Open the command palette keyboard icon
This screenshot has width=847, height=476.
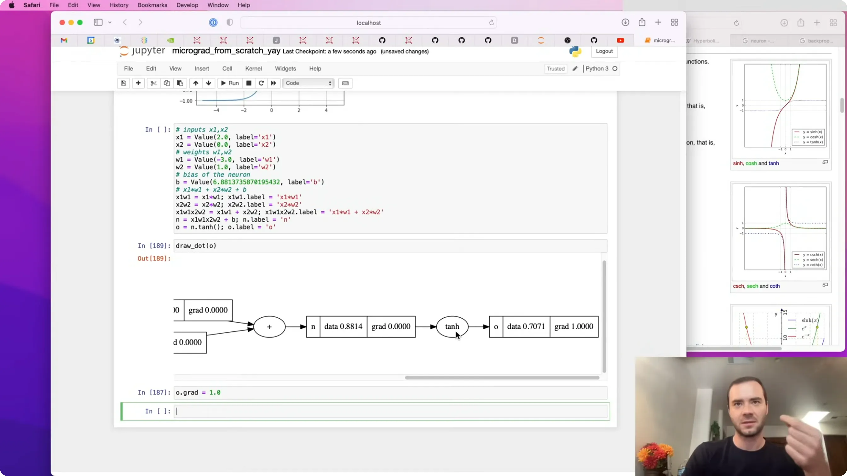coord(345,83)
